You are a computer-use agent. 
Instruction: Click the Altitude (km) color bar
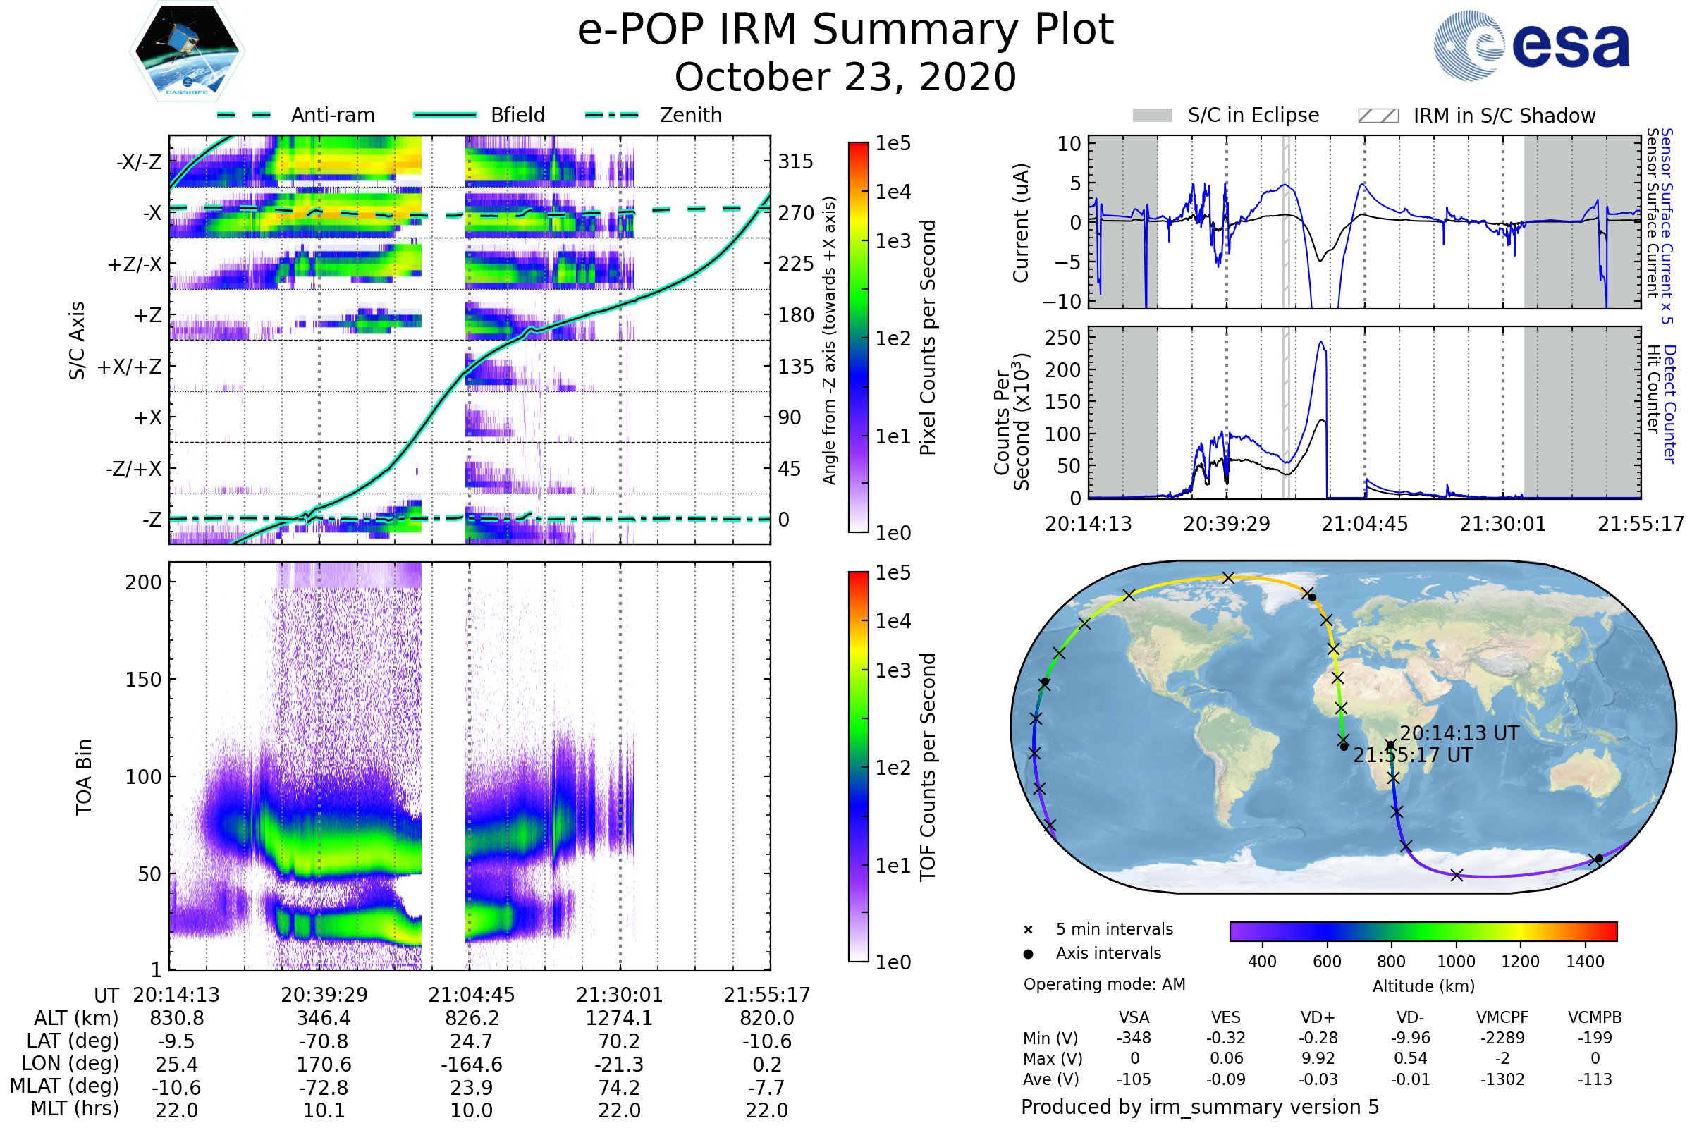point(1423,931)
